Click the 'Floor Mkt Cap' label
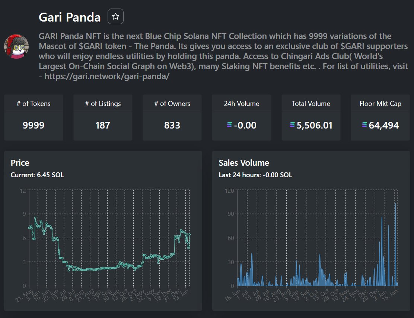 (380, 104)
